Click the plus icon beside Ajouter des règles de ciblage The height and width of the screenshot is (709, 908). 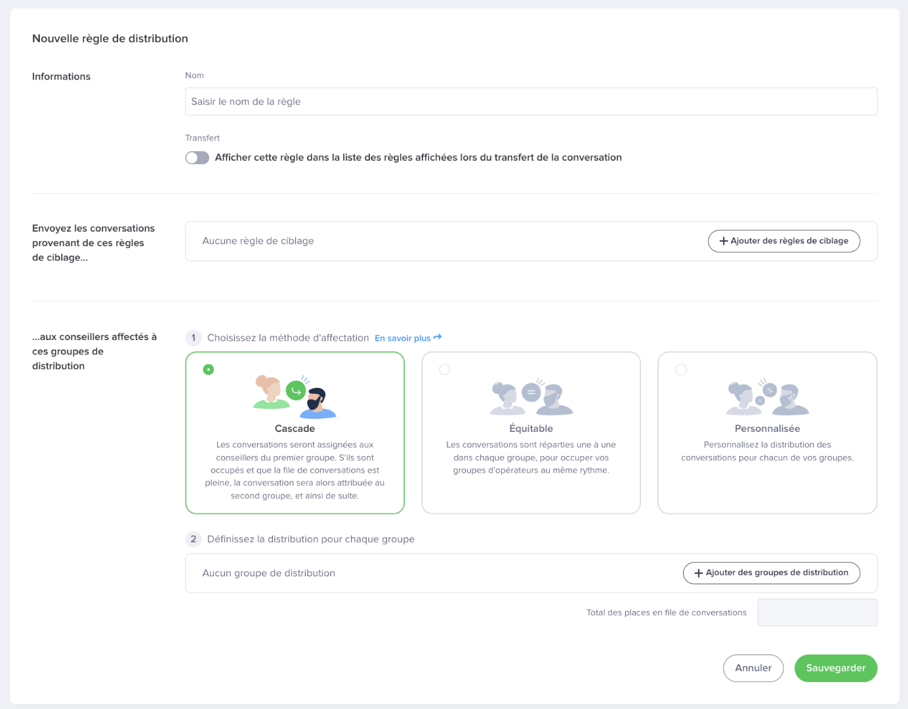pyautogui.click(x=724, y=241)
